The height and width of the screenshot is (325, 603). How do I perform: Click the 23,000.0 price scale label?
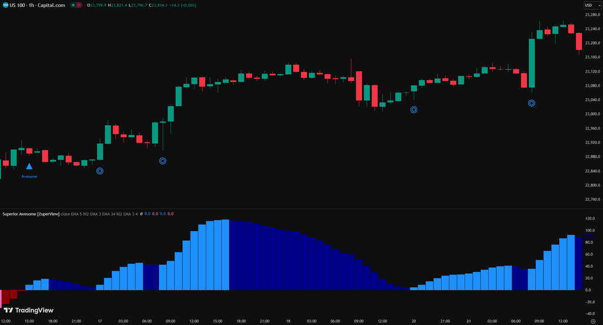(592, 114)
